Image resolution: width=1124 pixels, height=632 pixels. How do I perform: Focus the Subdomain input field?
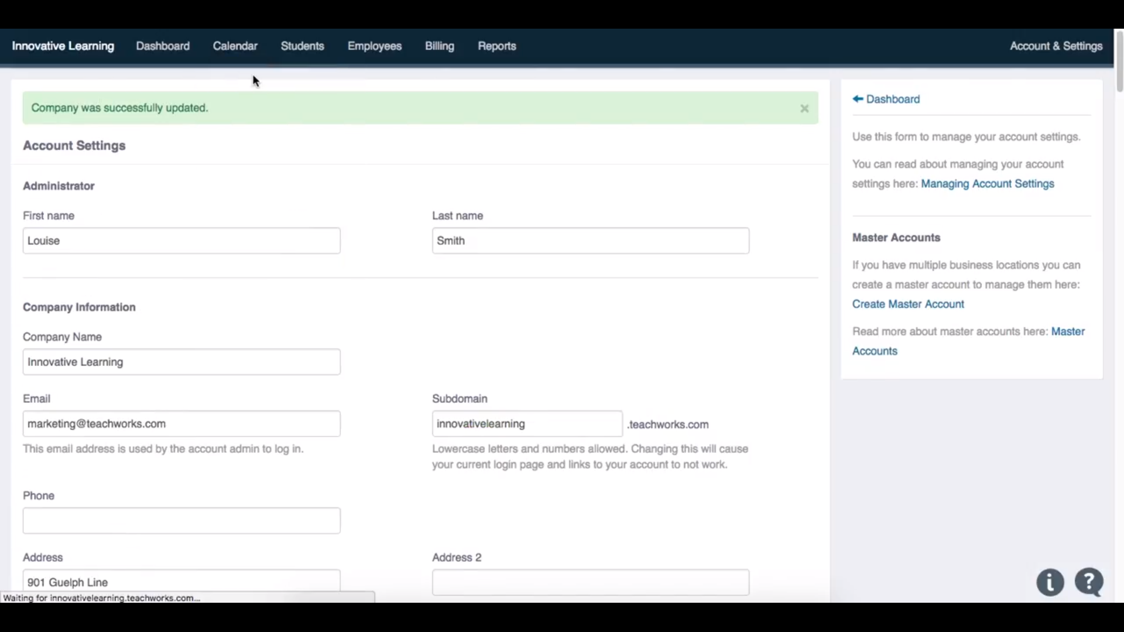point(527,424)
